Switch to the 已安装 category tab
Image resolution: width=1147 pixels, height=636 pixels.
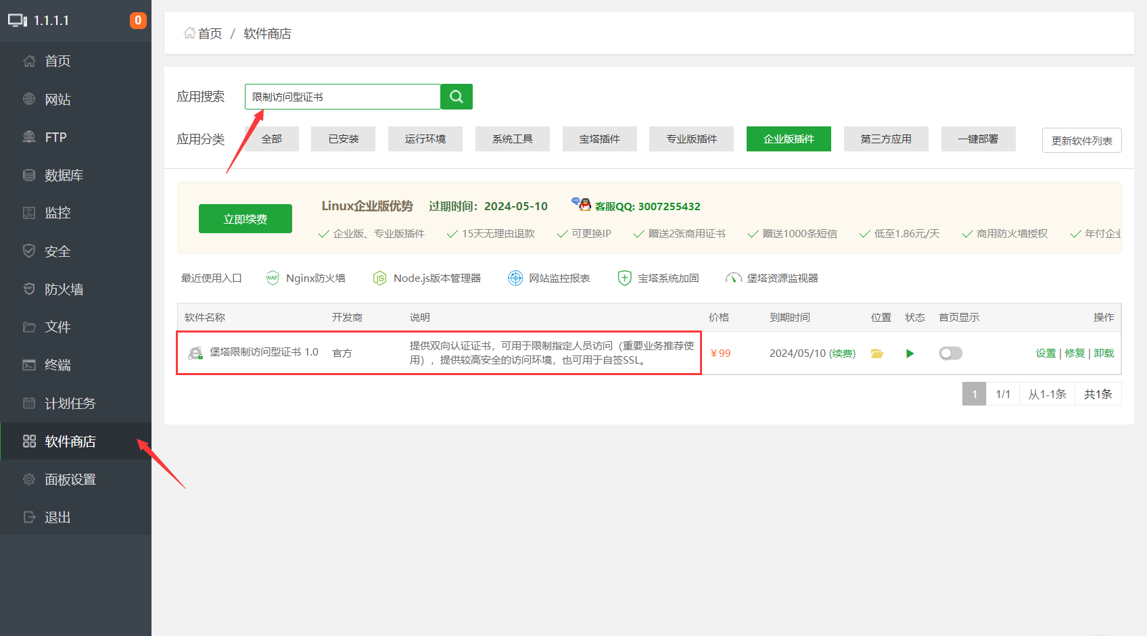click(x=343, y=139)
